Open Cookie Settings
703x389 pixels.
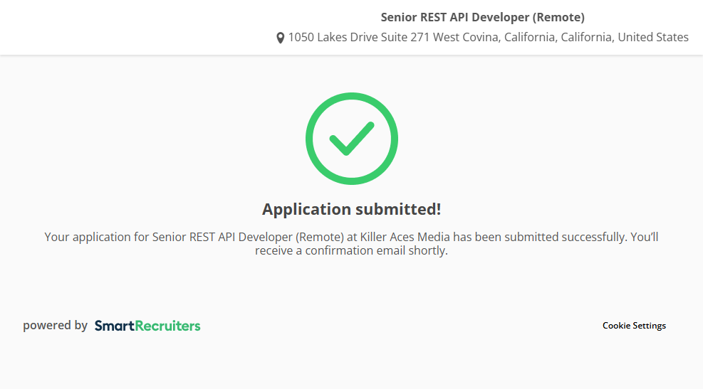point(634,326)
